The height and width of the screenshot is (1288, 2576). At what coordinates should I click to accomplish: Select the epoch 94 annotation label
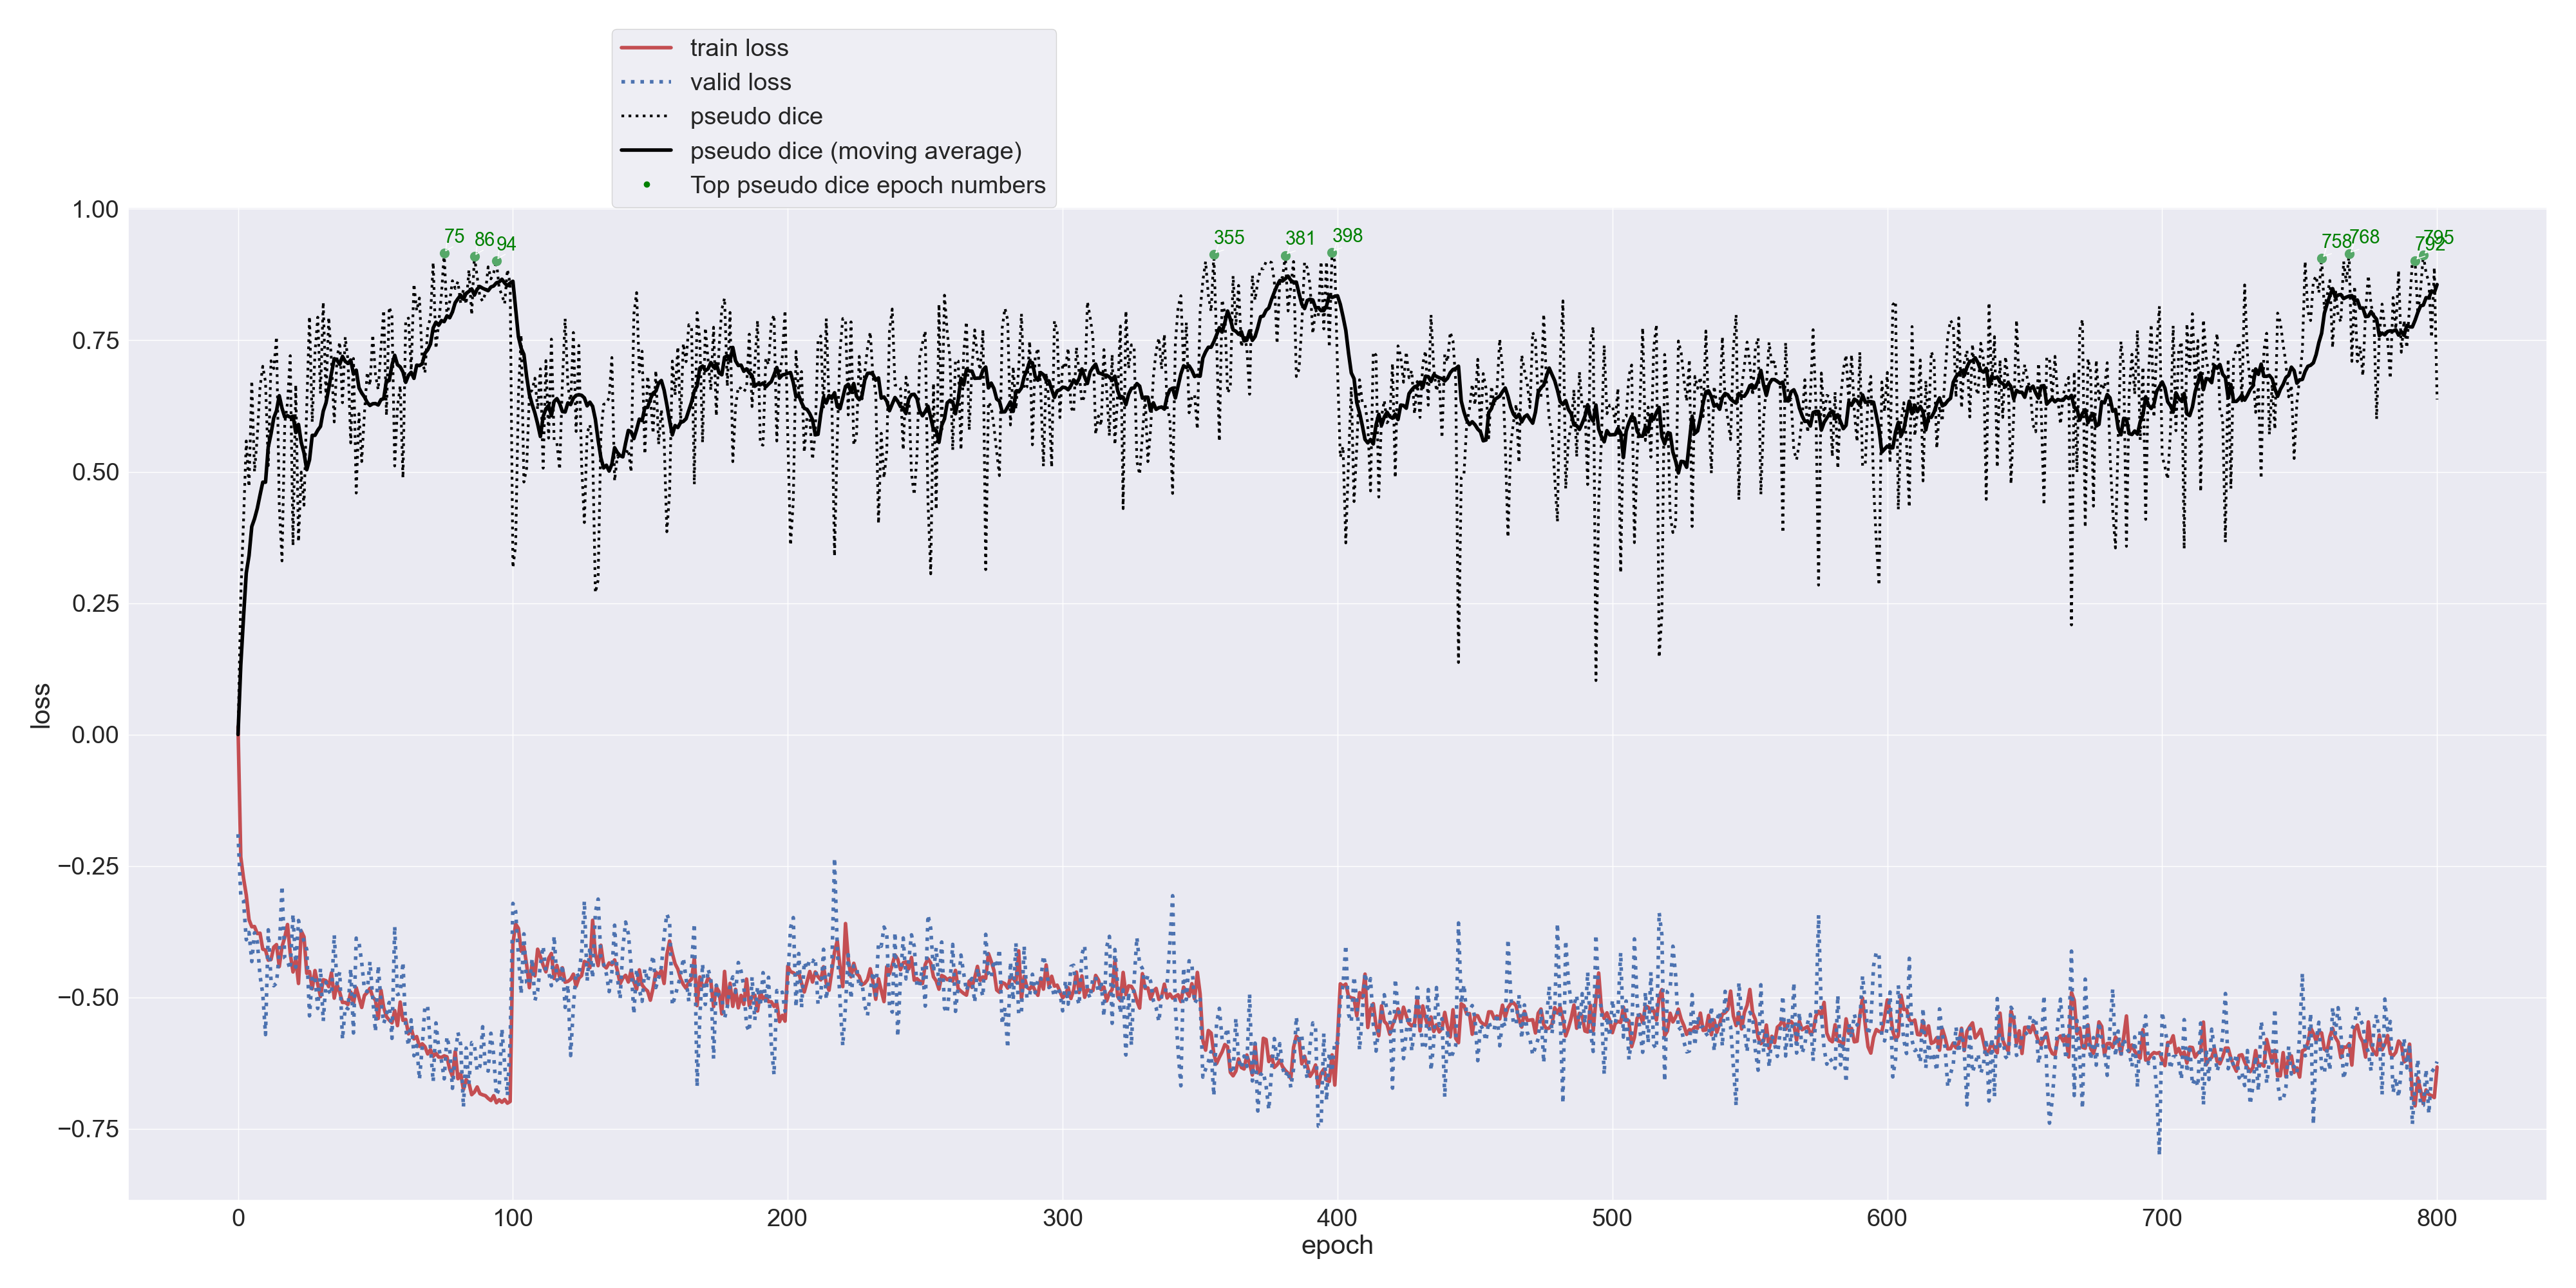[506, 244]
